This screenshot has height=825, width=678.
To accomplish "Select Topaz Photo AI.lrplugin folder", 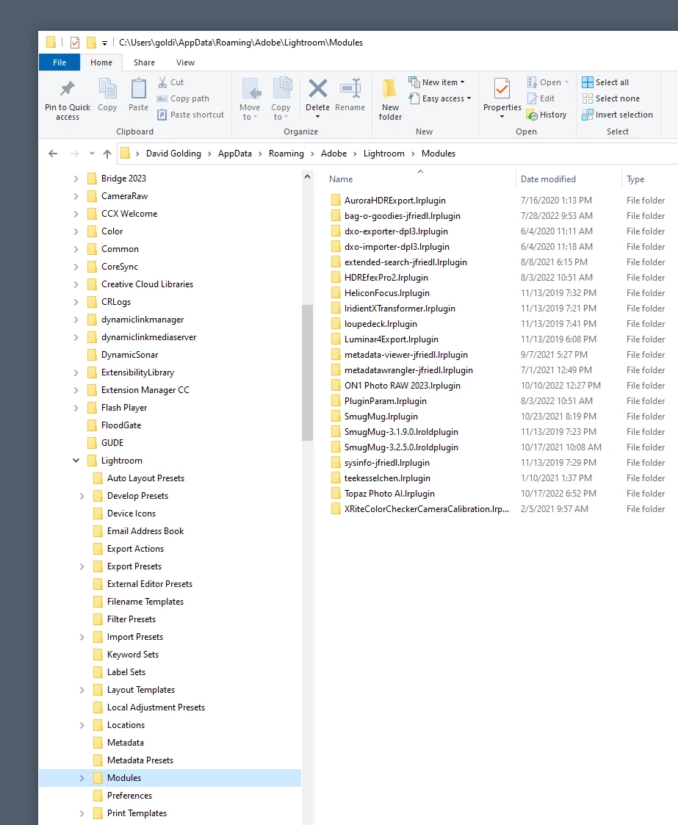I will click(x=389, y=494).
